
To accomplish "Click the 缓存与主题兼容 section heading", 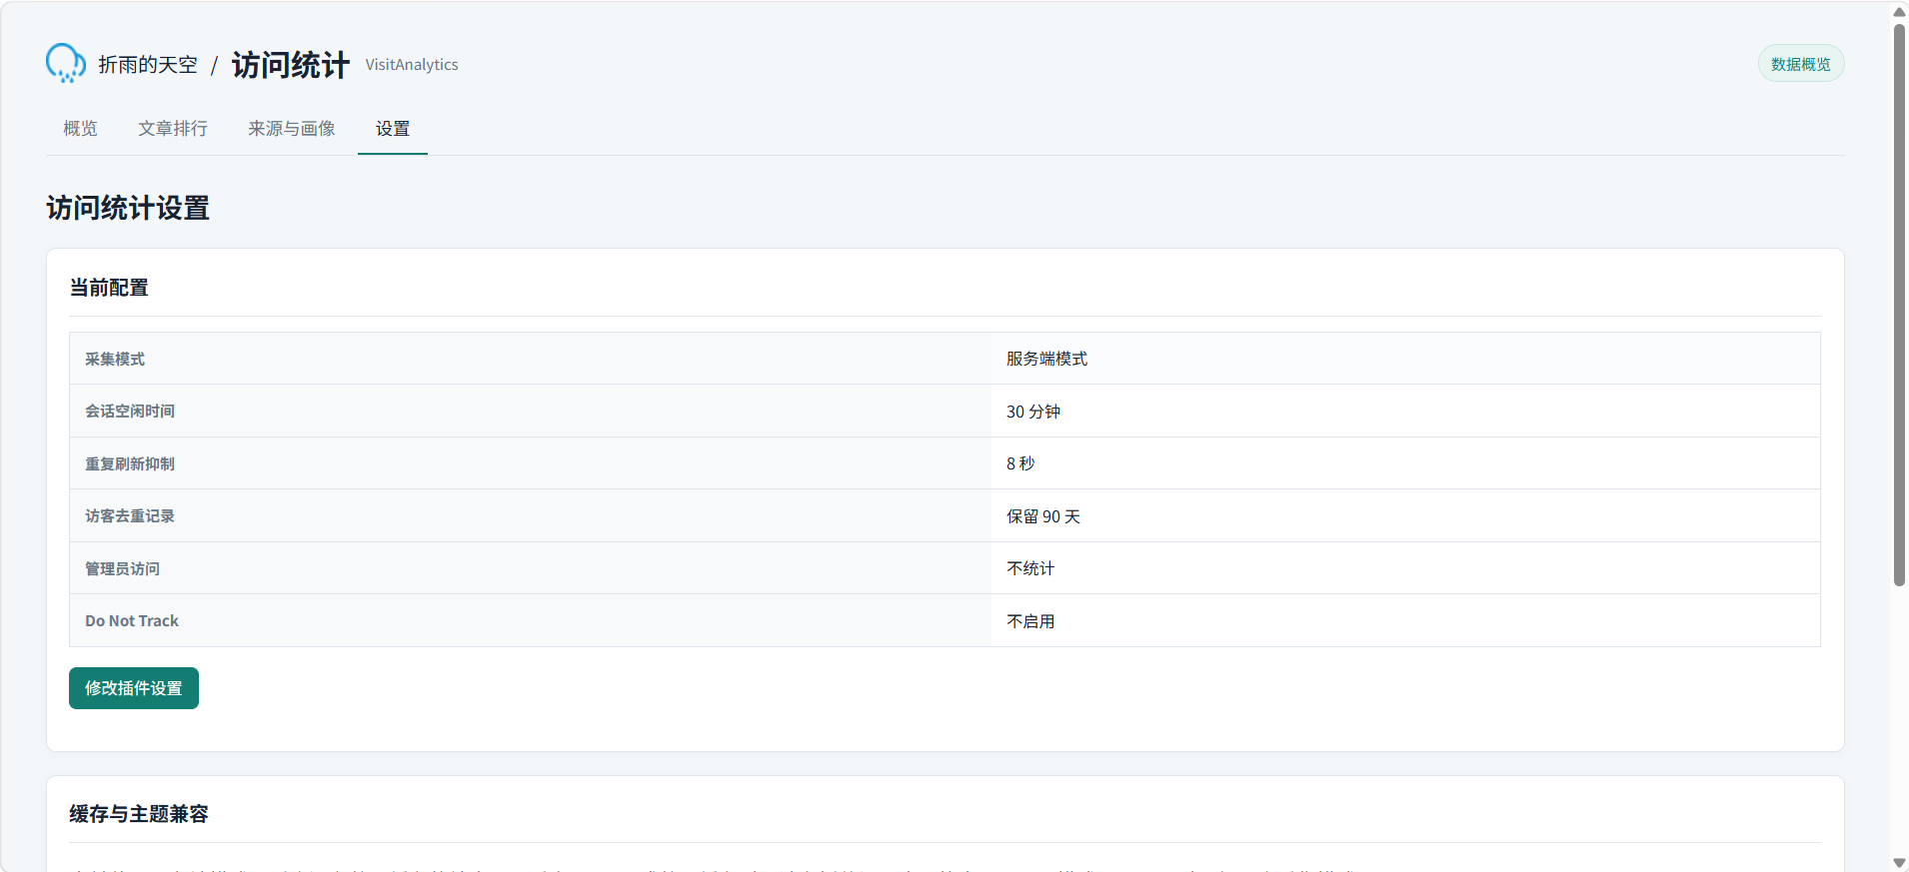I will (x=139, y=814).
